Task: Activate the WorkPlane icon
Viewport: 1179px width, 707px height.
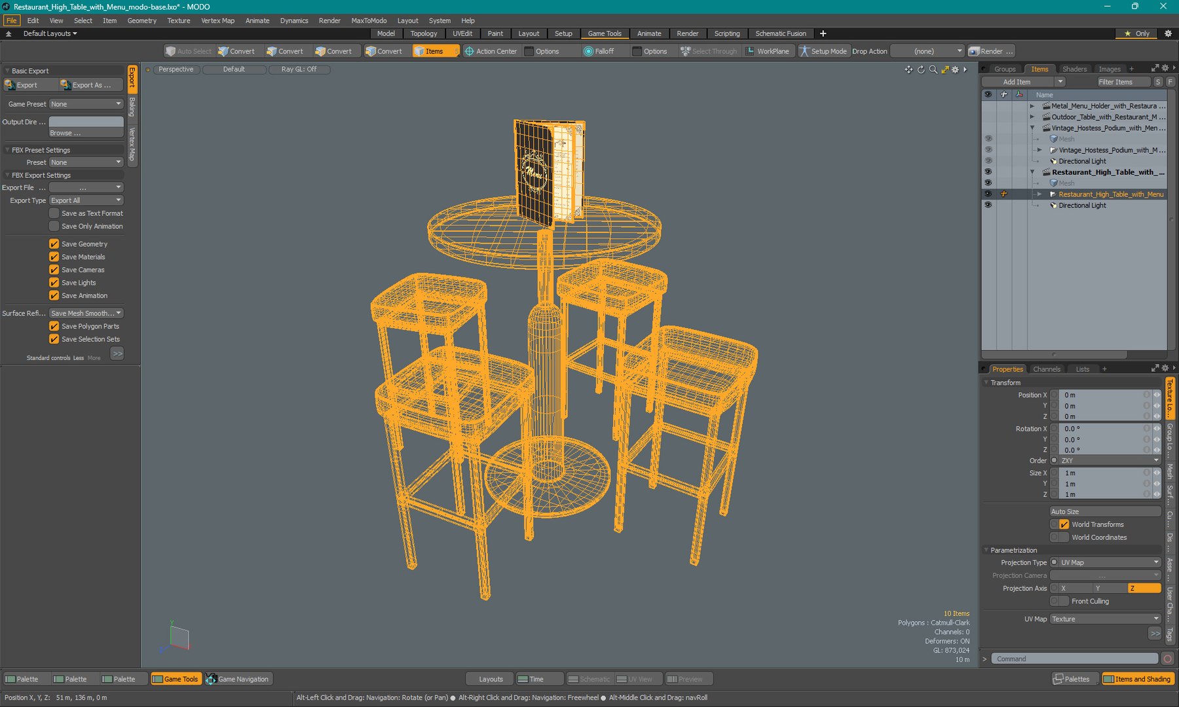Action: point(750,51)
